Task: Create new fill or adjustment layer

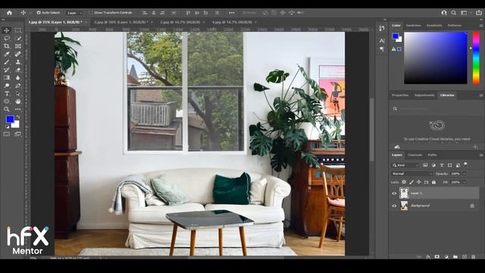Action: (446, 257)
